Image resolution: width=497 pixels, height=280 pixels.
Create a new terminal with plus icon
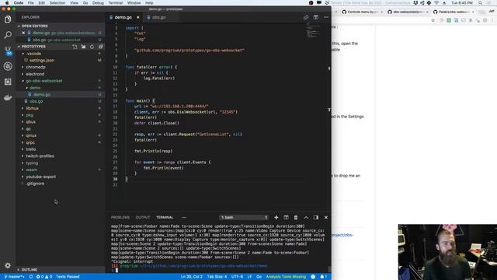[x=276, y=218]
